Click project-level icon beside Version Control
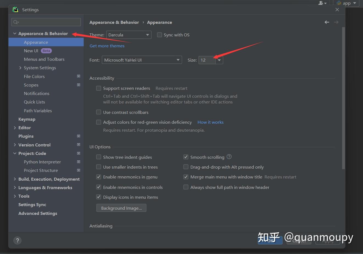This screenshot has width=363, height=254. [79, 145]
